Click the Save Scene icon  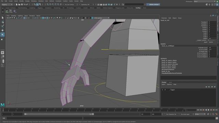point(22,4)
